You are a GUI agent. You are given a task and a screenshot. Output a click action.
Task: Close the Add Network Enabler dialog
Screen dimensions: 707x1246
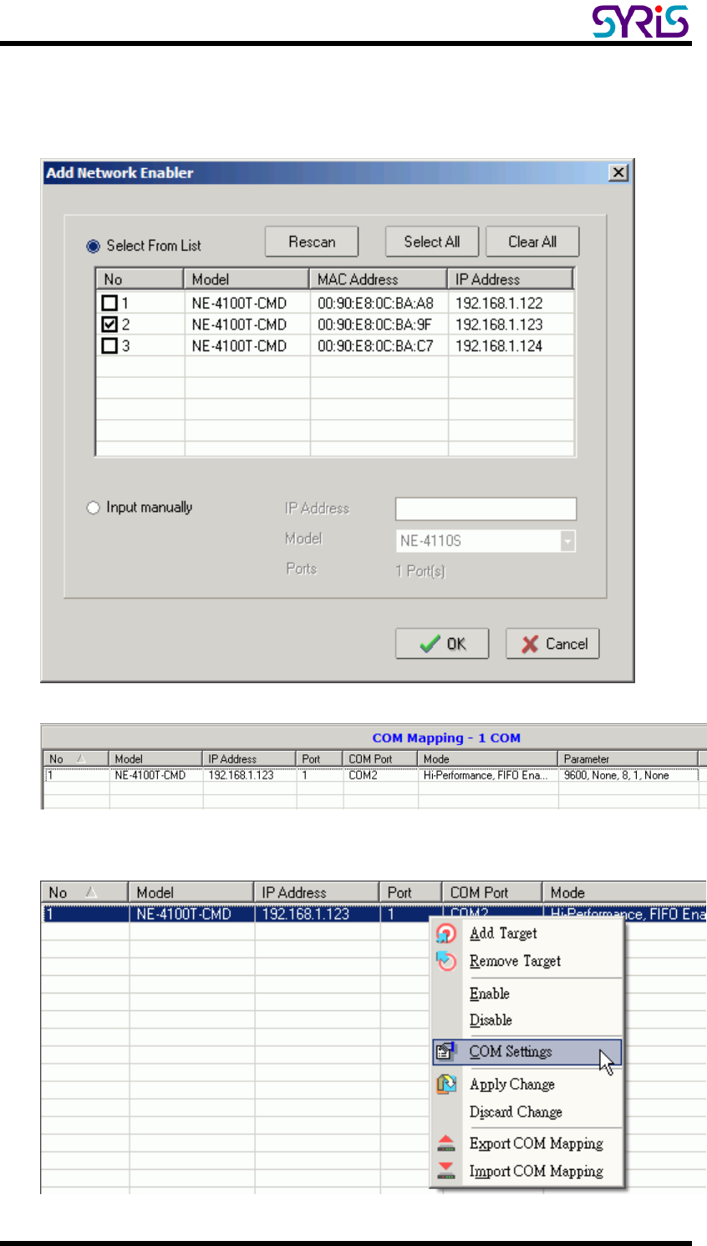pos(618,172)
